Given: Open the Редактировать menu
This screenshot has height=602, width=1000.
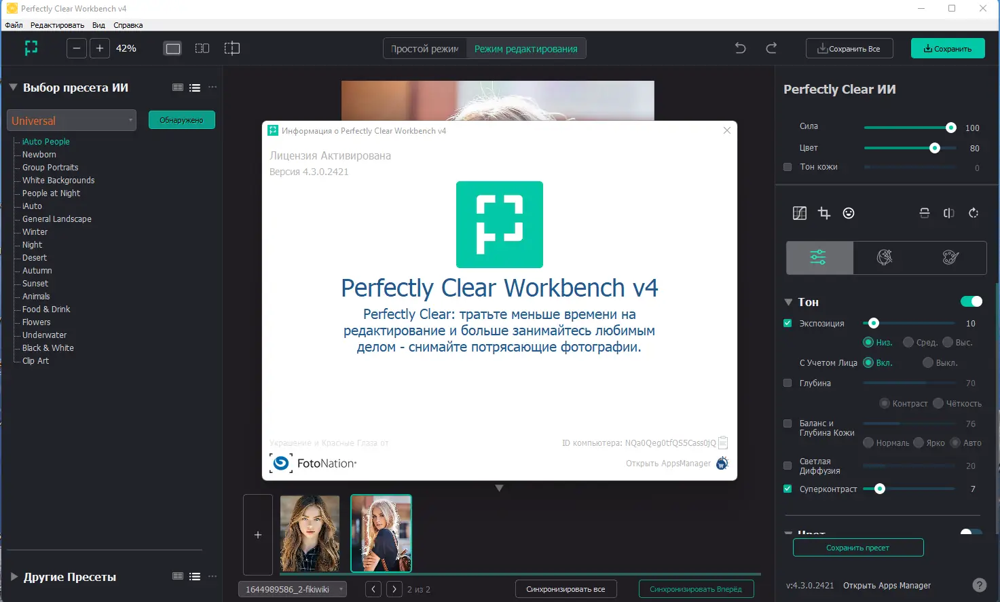Looking at the screenshot, I should tap(57, 25).
